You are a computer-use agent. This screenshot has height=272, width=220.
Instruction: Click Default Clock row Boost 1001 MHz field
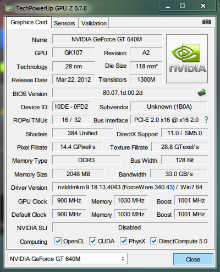[x=191, y=214]
